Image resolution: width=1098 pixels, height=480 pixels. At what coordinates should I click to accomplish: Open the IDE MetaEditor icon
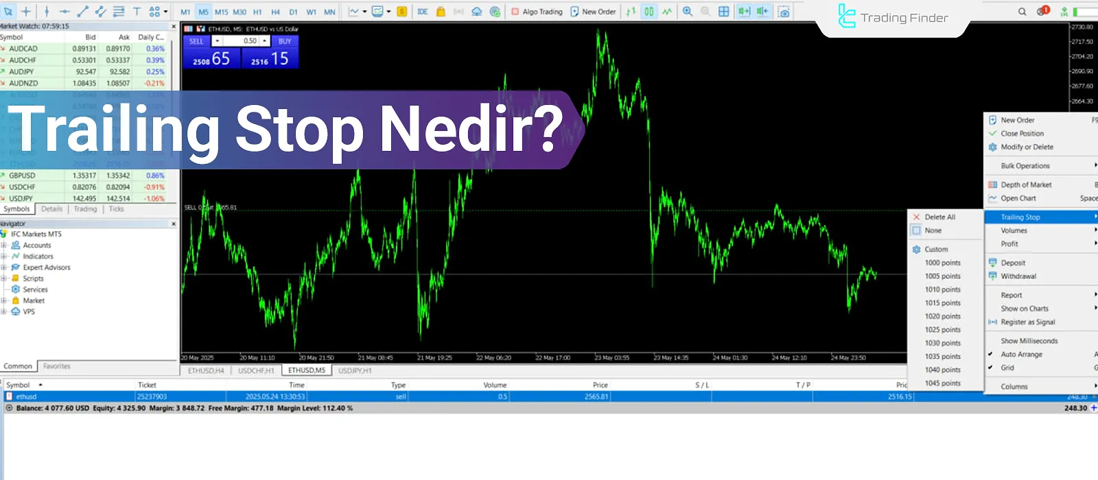[423, 11]
